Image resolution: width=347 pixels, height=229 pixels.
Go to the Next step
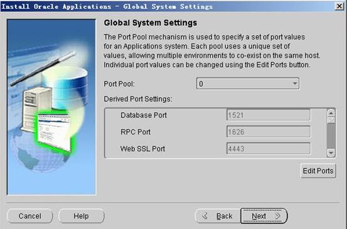264,216
